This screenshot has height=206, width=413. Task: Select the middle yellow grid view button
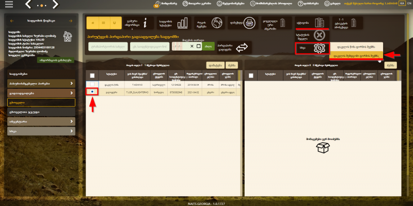[x=104, y=23]
